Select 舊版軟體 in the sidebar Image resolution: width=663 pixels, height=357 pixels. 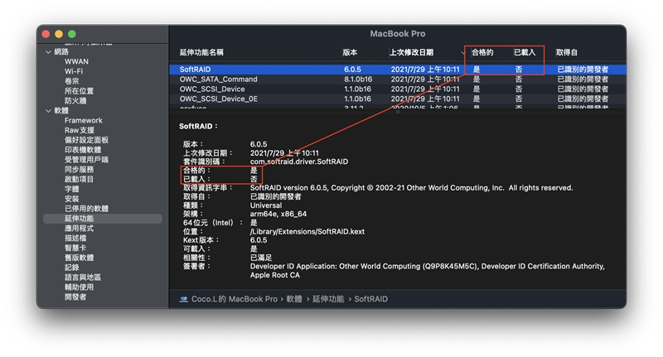tap(79, 258)
